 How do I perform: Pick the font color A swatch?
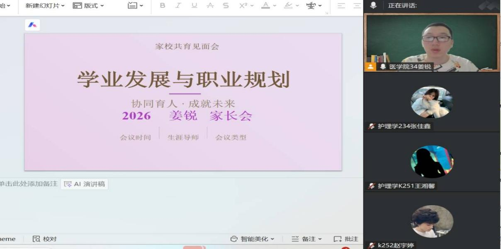click(x=265, y=6)
